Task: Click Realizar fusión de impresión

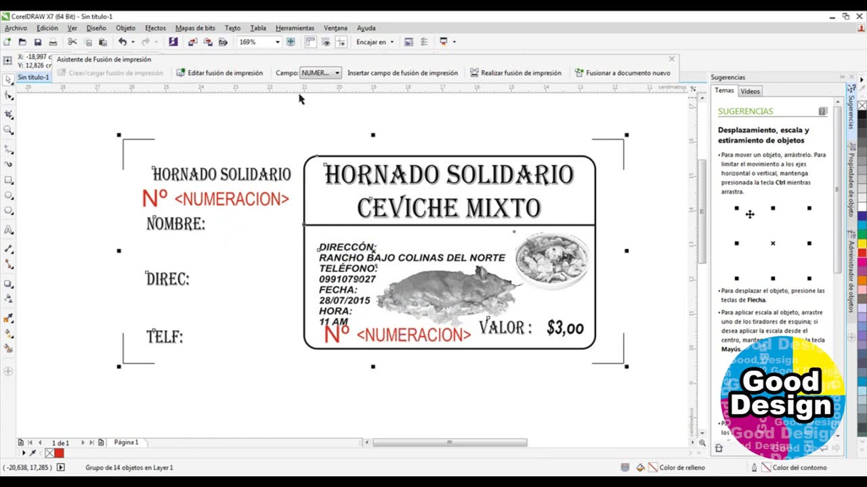Action: pyautogui.click(x=515, y=73)
